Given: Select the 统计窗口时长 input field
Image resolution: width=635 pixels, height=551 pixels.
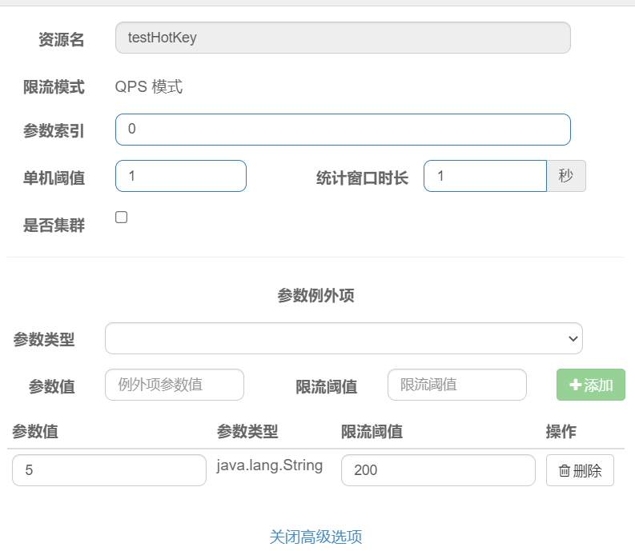Looking at the screenshot, I should click(485, 176).
